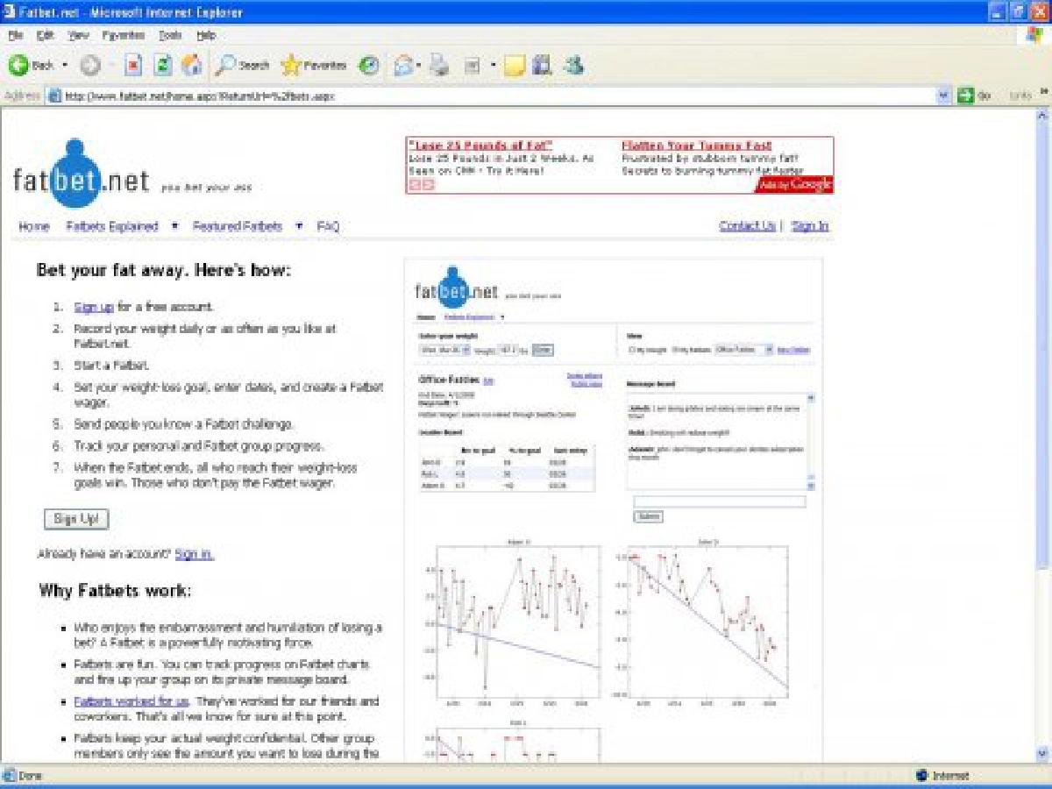
Task: Click the green Go arrow button
Action: [966, 96]
